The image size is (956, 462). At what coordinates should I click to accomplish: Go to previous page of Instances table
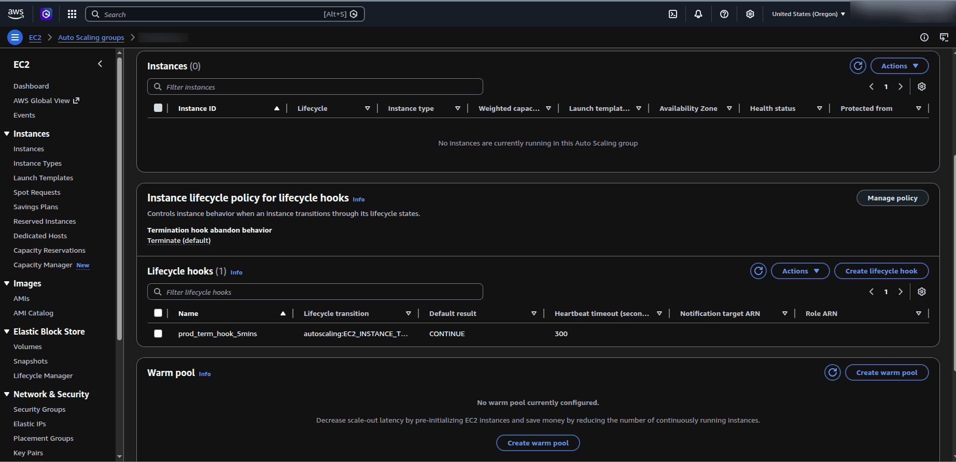(871, 86)
